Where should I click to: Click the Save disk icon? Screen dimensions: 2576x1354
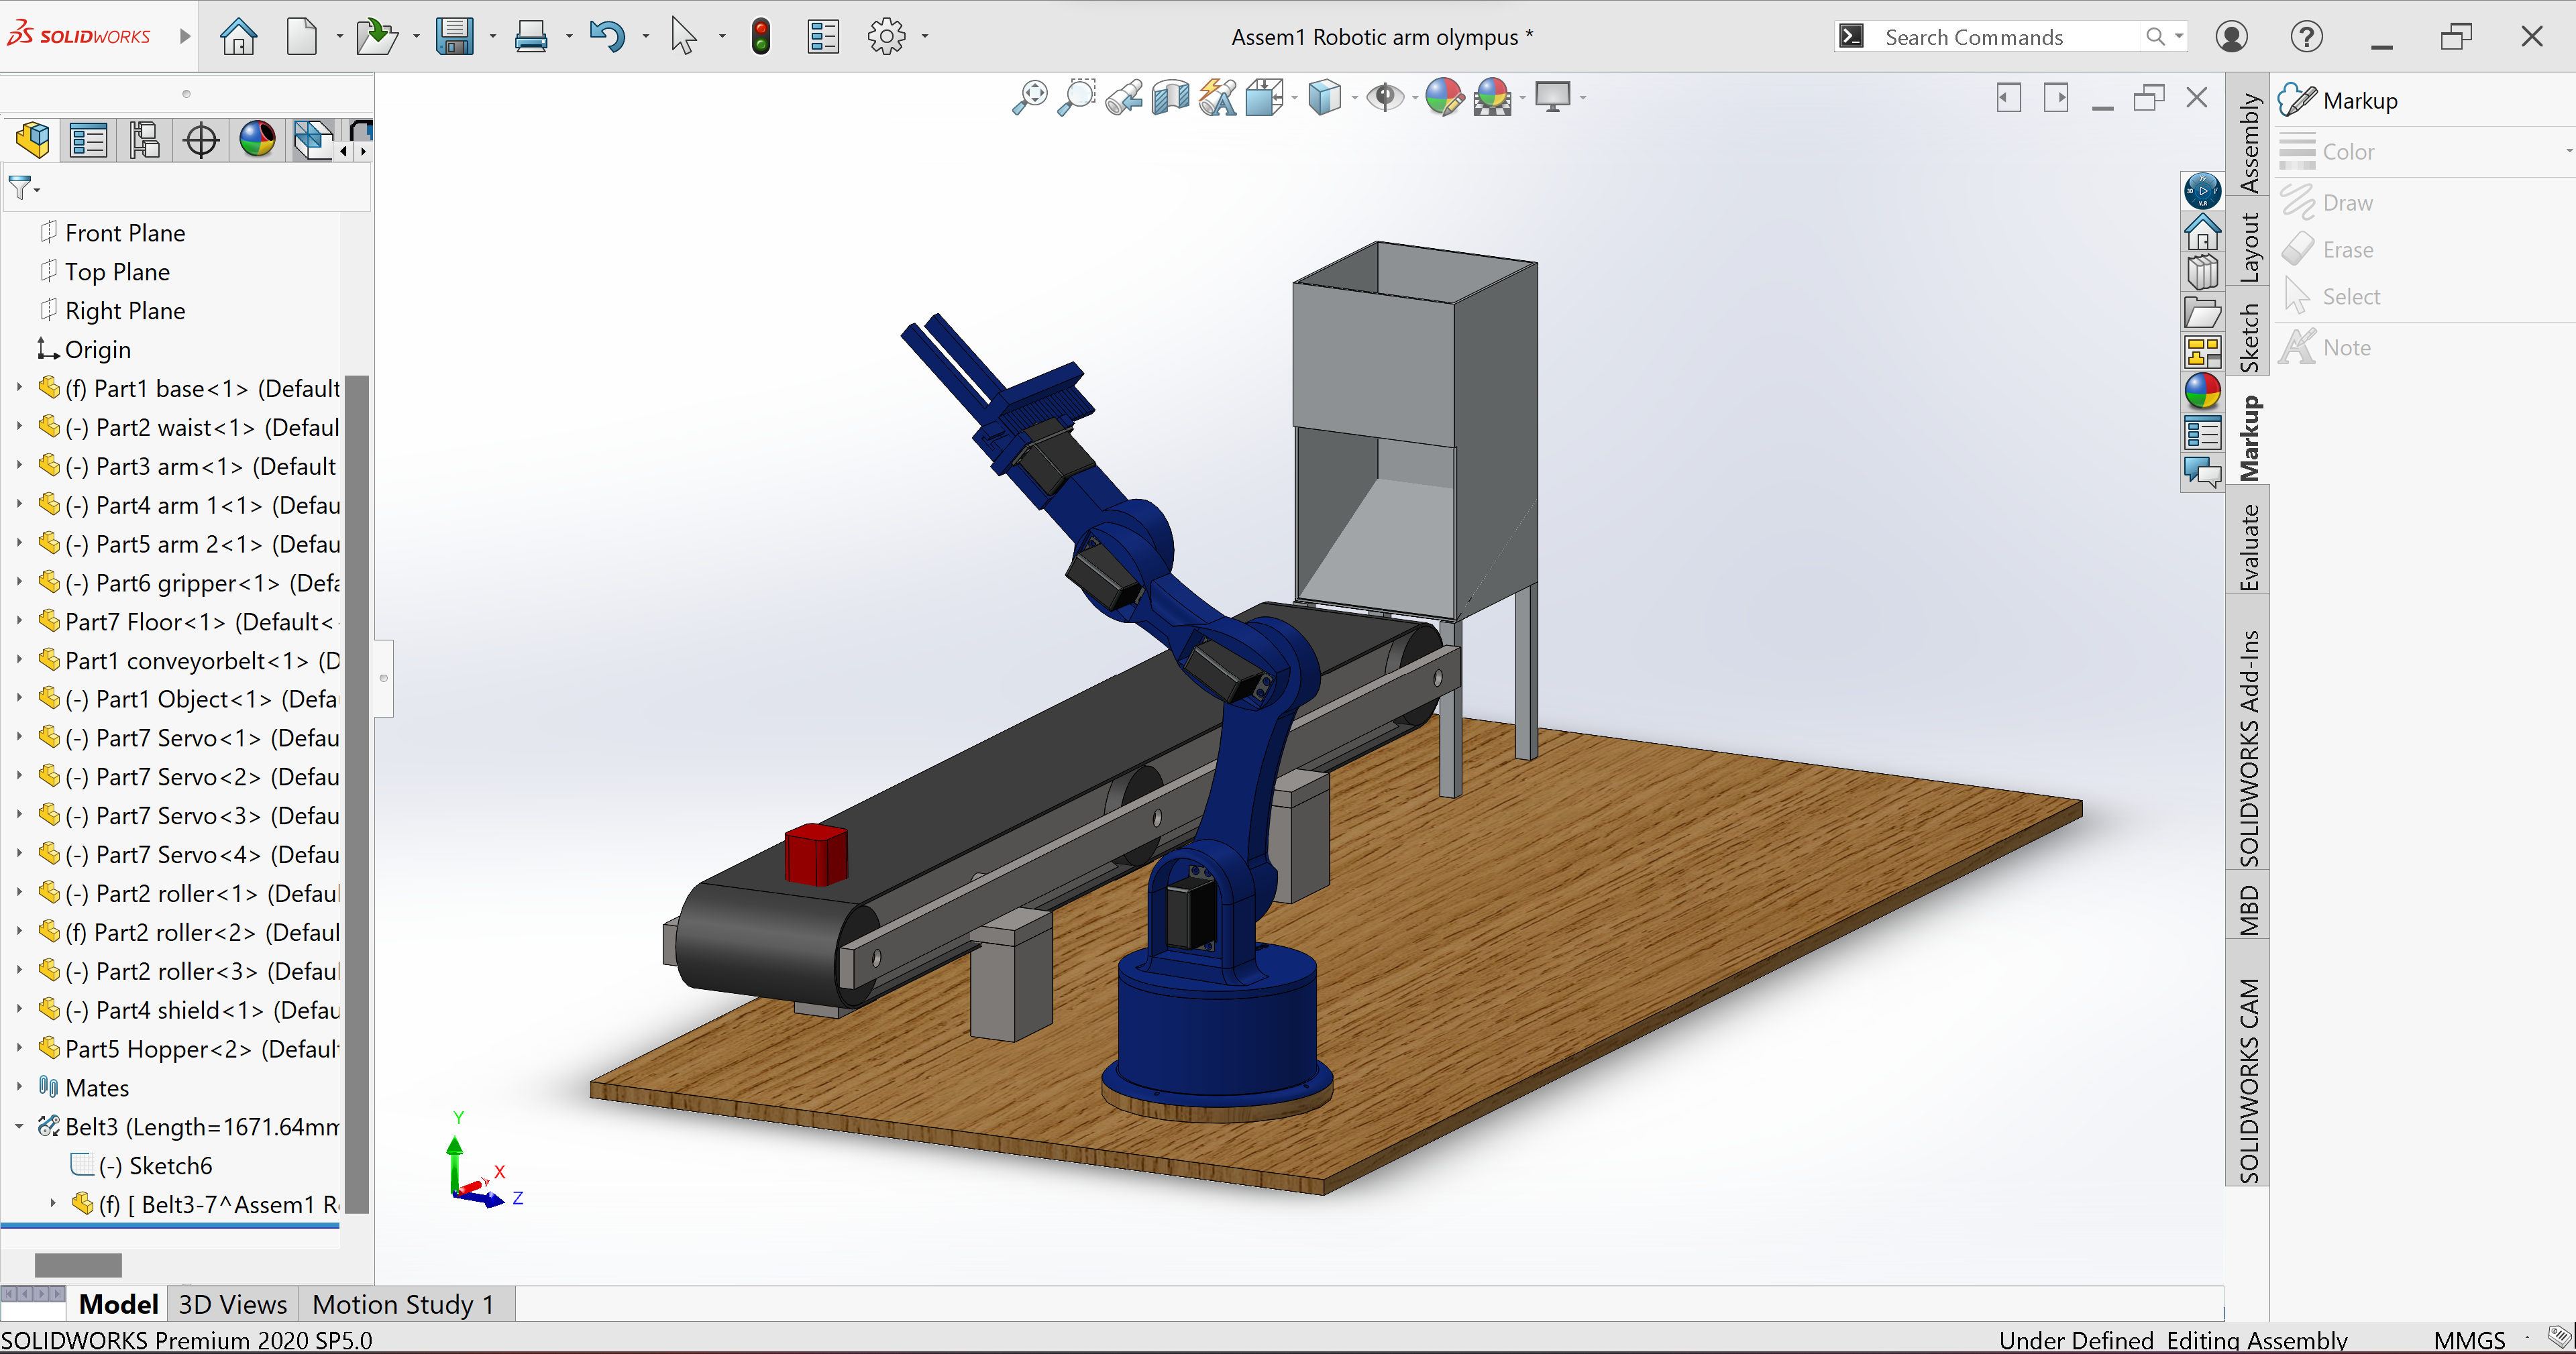[x=454, y=37]
